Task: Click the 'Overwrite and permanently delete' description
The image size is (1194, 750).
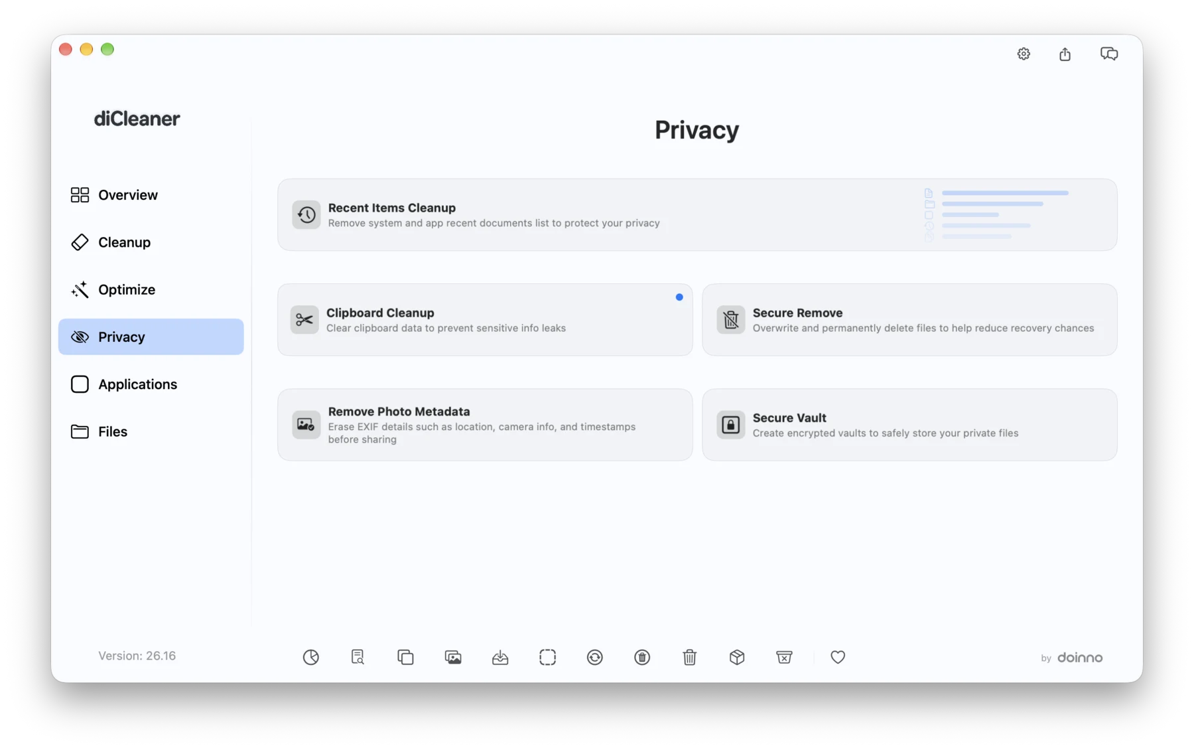Action: coord(923,328)
